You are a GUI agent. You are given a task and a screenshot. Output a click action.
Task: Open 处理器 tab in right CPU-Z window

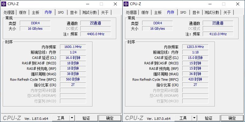[x=131, y=12]
